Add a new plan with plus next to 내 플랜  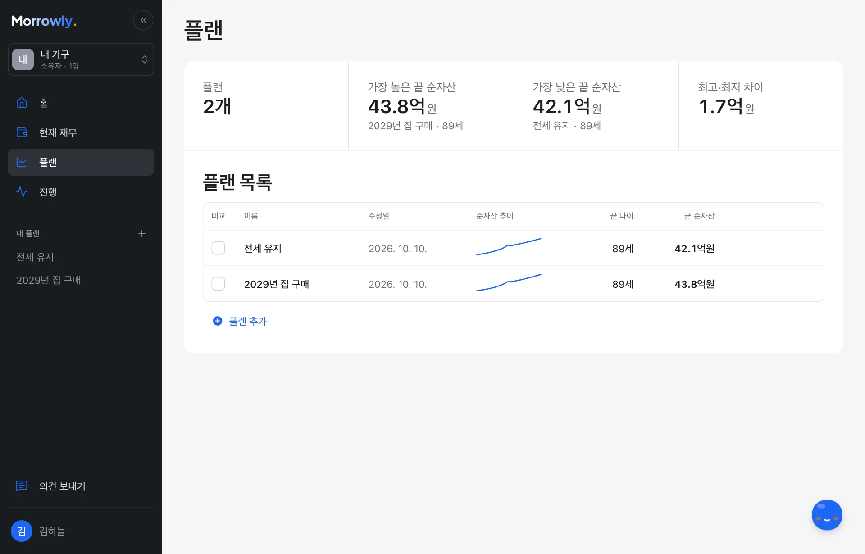click(142, 234)
